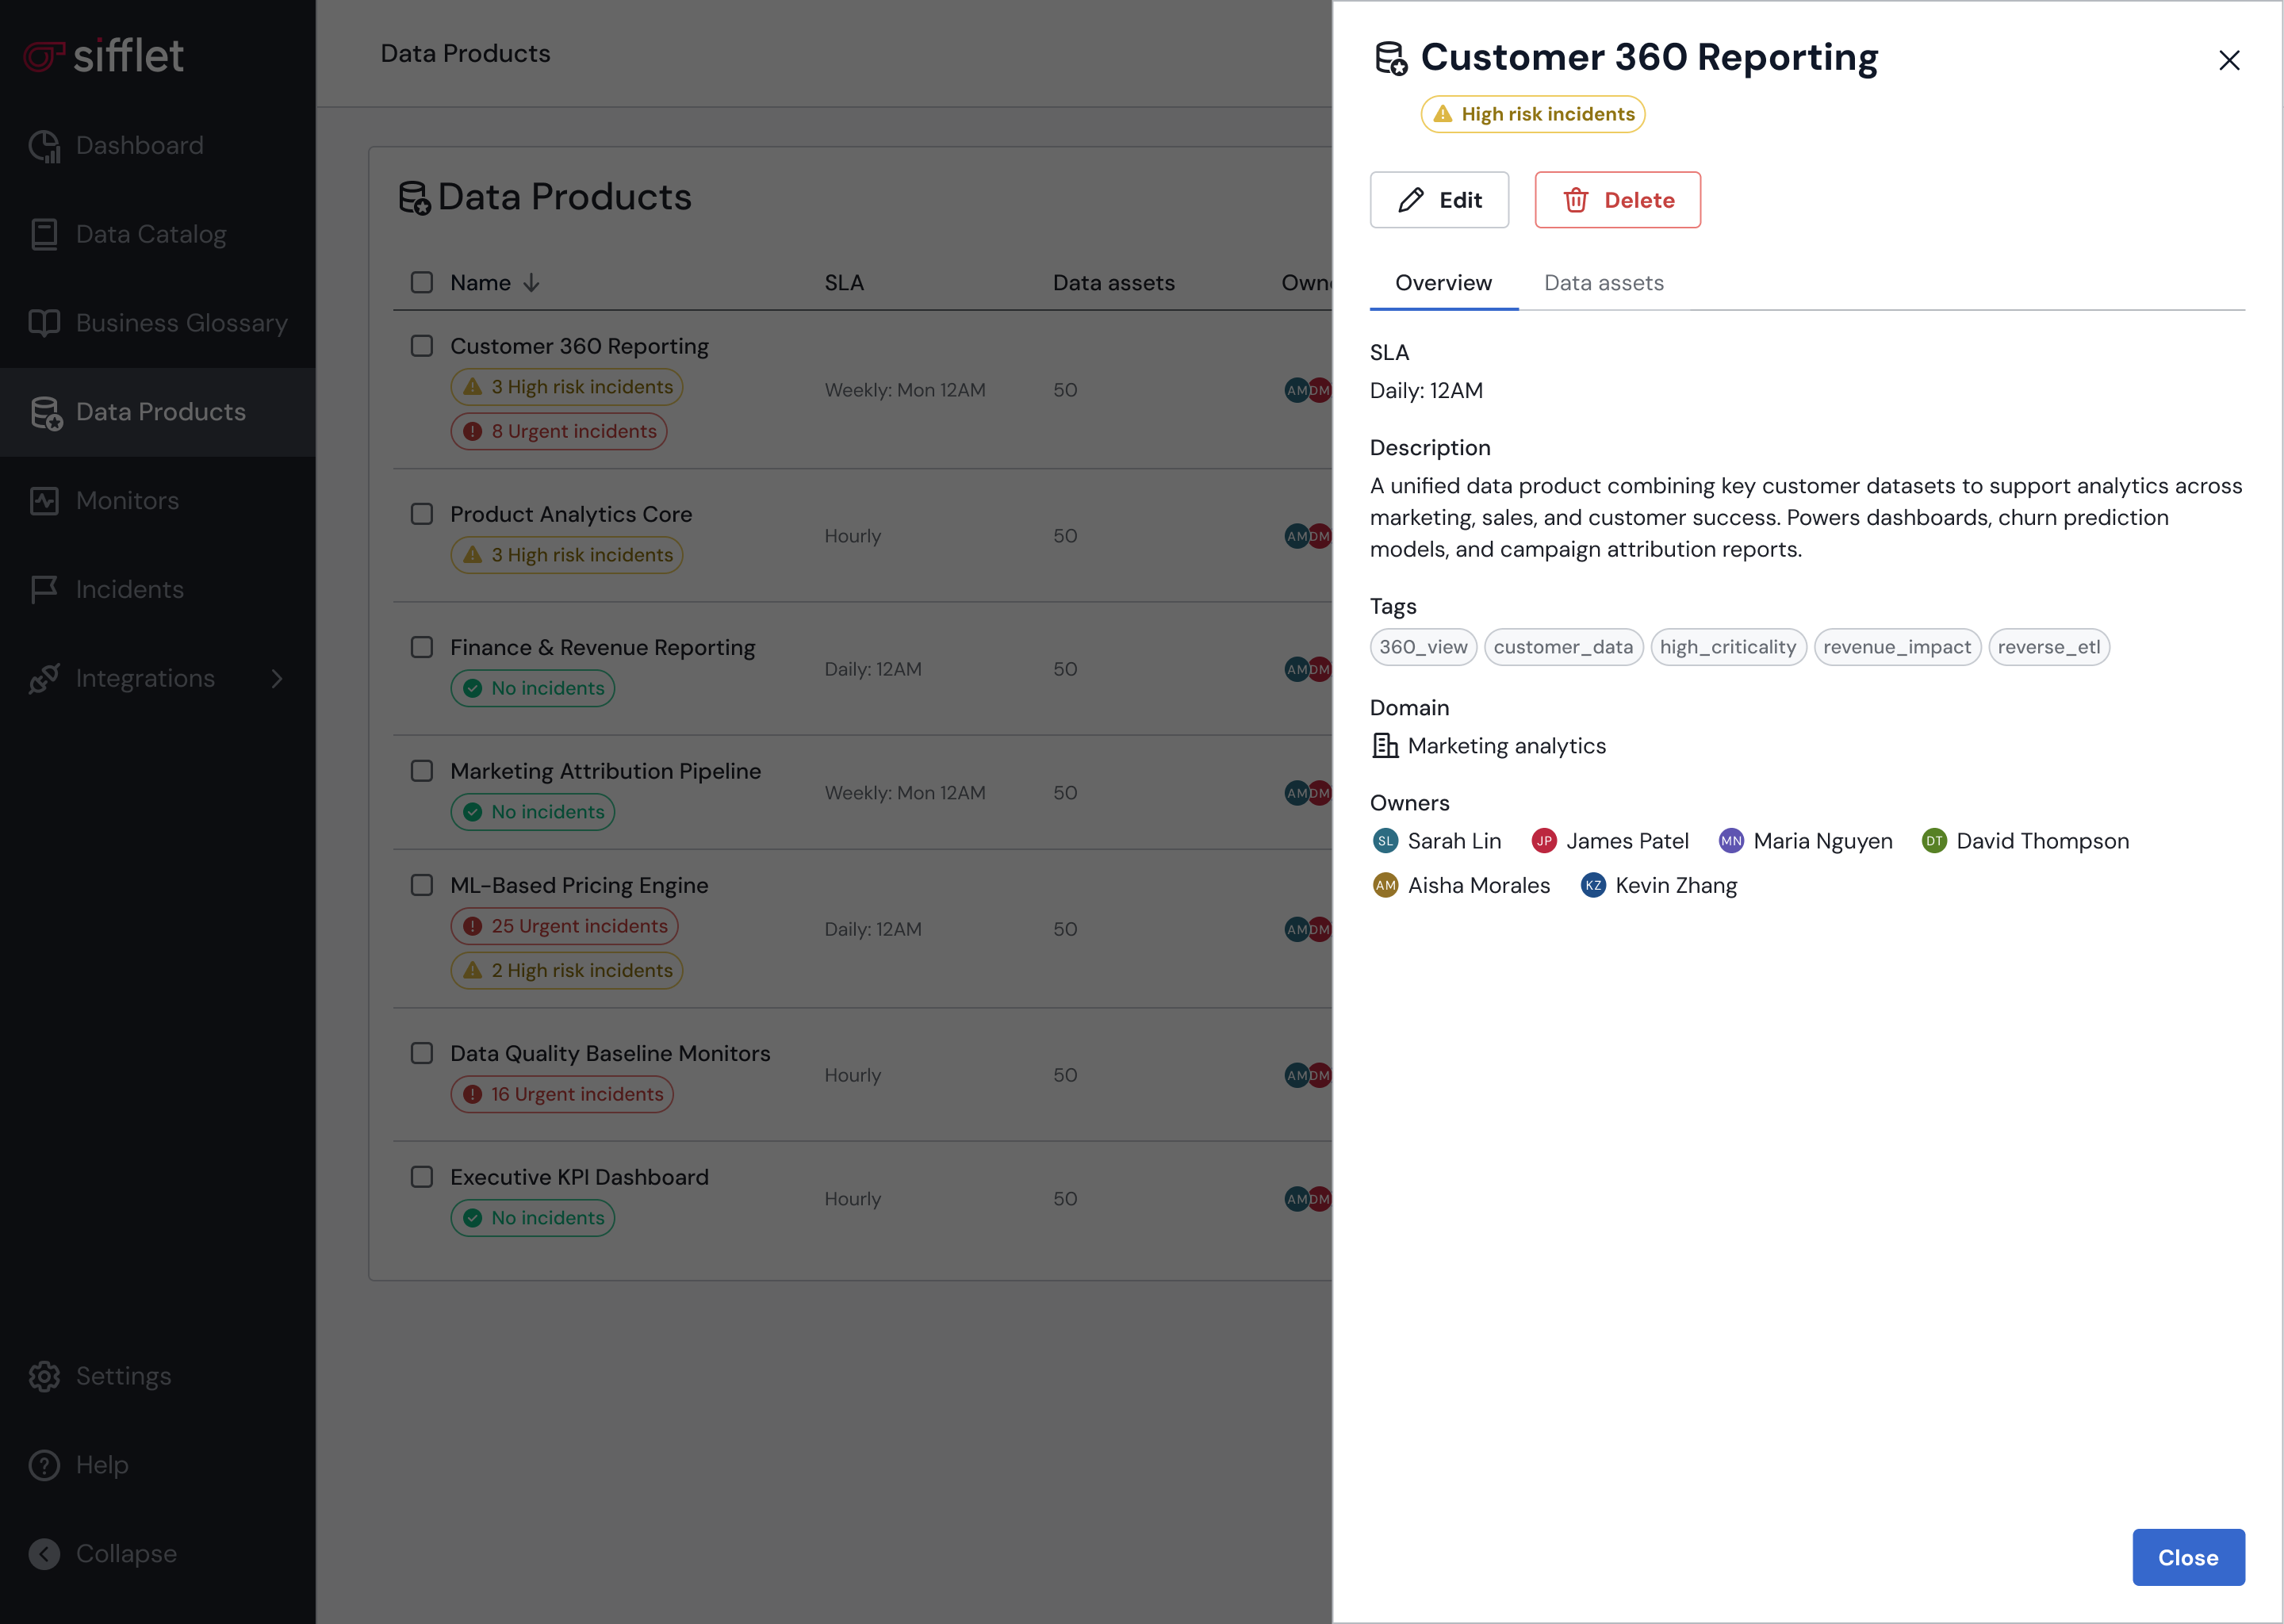The width and height of the screenshot is (2284, 1624).
Task: Click the Edit button
Action: (x=1439, y=200)
